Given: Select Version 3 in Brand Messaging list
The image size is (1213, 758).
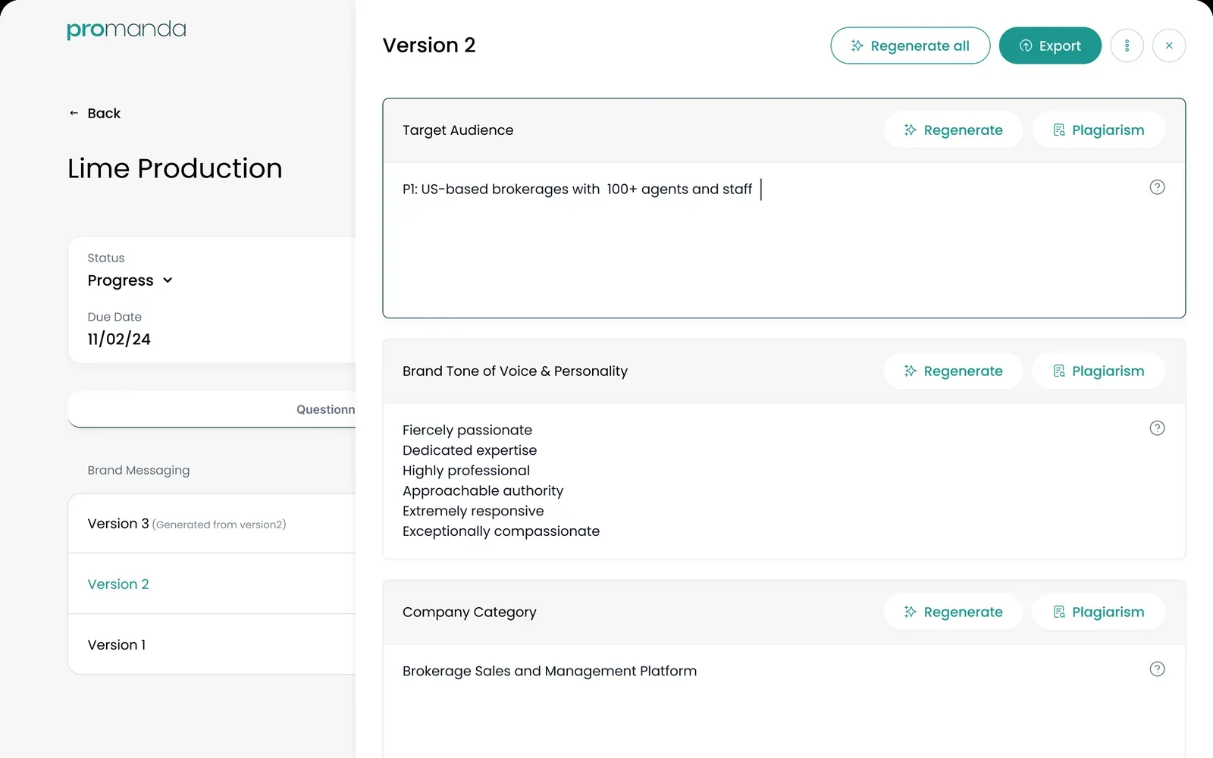Looking at the screenshot, I should tap(212, 524).
